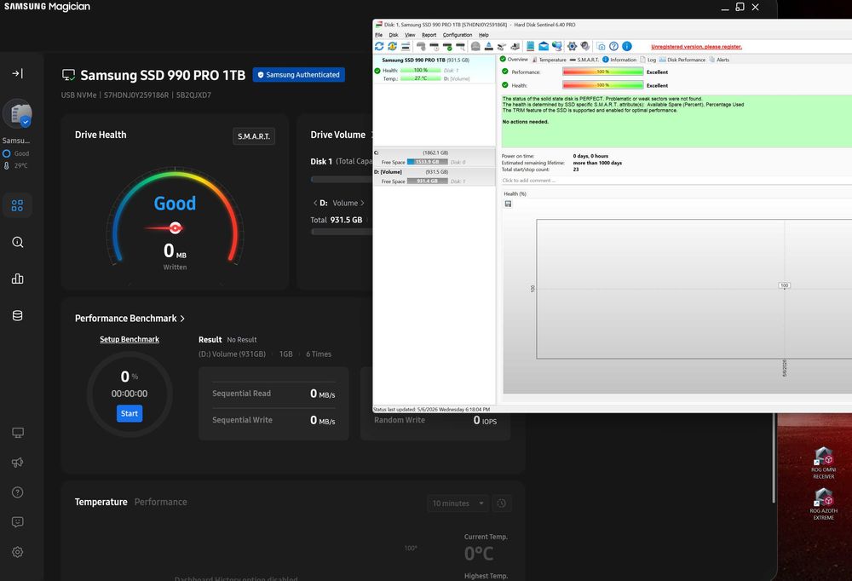Click the history clock icon beside 10 minutes
This screenshot has width=852, height=581.
click(x=502, y=503)
